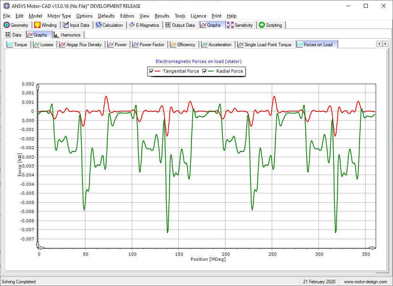The image size is (393, 286).
Task: Click the green Radial Force legend line
Action: tap(211, 71)
